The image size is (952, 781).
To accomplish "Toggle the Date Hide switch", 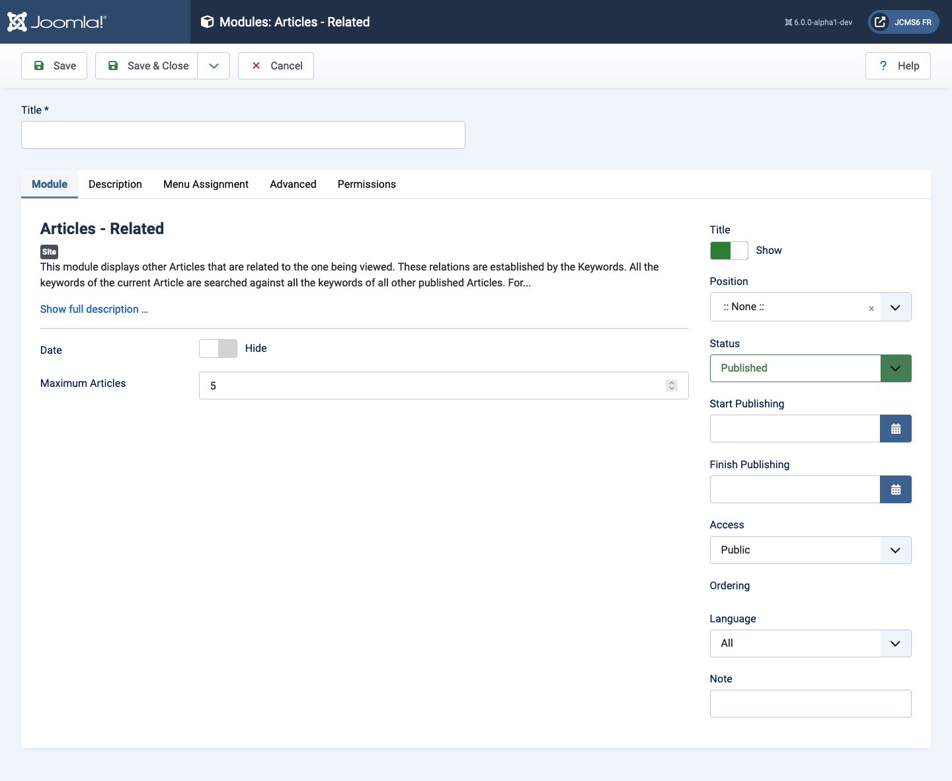I will (x=218, y=349).
